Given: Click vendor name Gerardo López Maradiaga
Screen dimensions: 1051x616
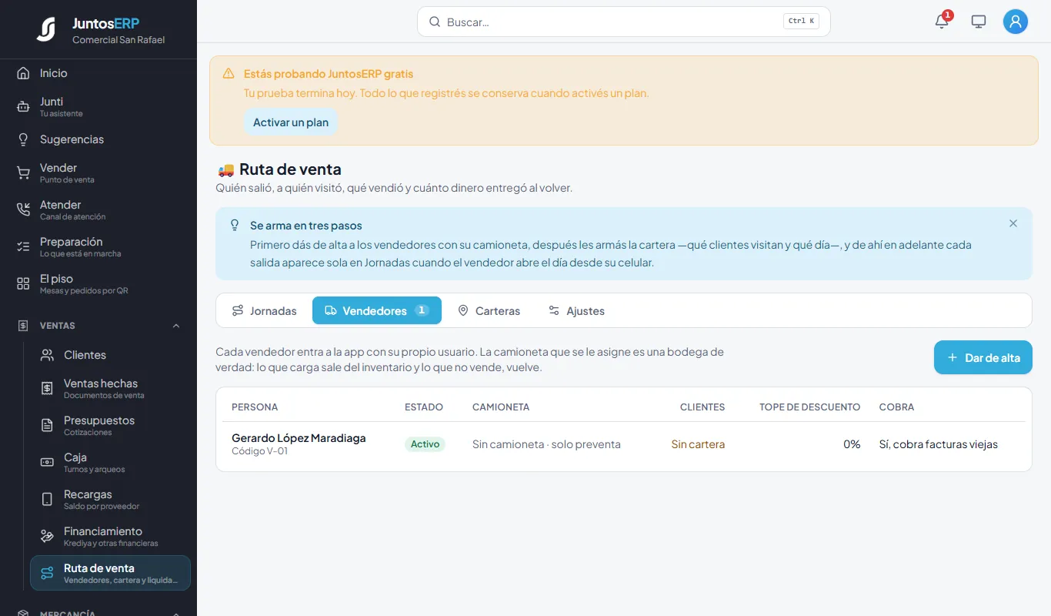Looking at the screenshot, I should pyautogui.click(x=299, y=438).
